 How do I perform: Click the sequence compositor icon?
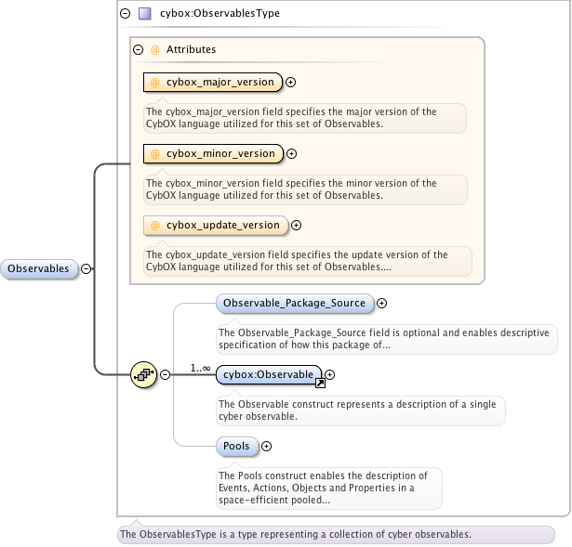(x=144, y=374)
